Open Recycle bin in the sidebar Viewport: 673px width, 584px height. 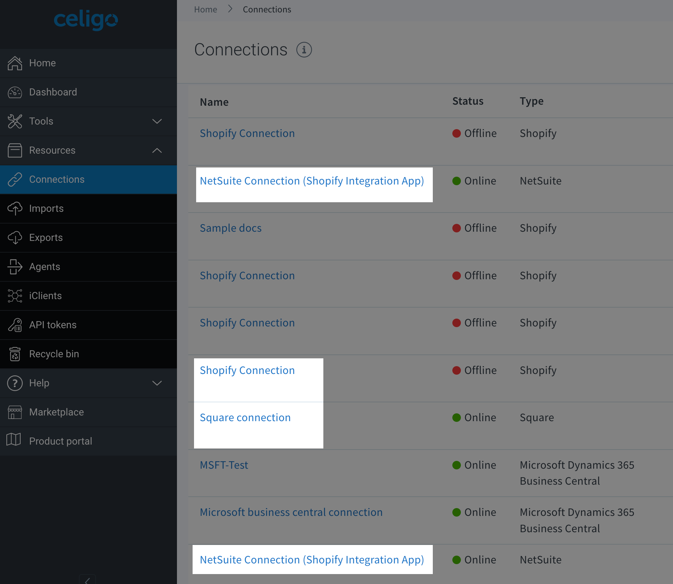pyautogui.click(x=88, y=354)
